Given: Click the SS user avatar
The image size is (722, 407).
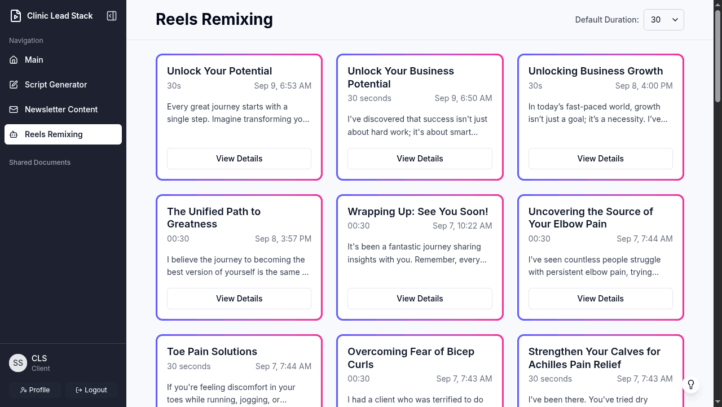Looking at the screenshot, I should click(18, 363).
